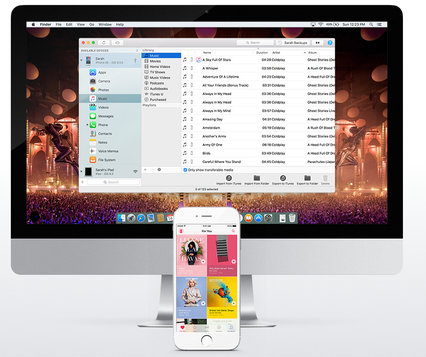Viewport: 426px width, 357px height.
Task: Click the Import from Folder icon
Action: pos(257,178)
